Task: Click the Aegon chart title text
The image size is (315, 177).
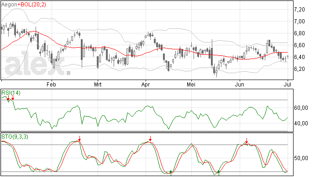Action: tap(9, 5)
